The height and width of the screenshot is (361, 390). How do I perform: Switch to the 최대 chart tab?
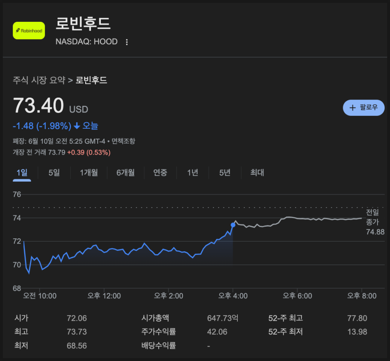257,172
